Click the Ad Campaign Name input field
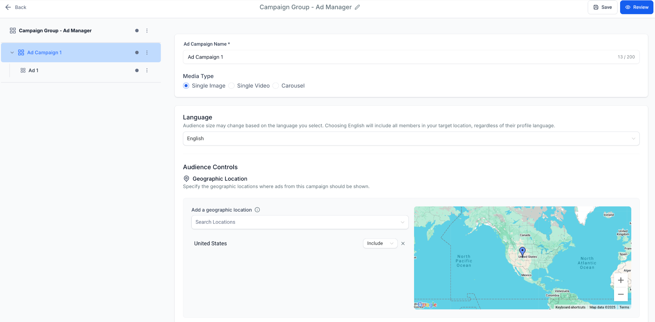 coord(400,57)
